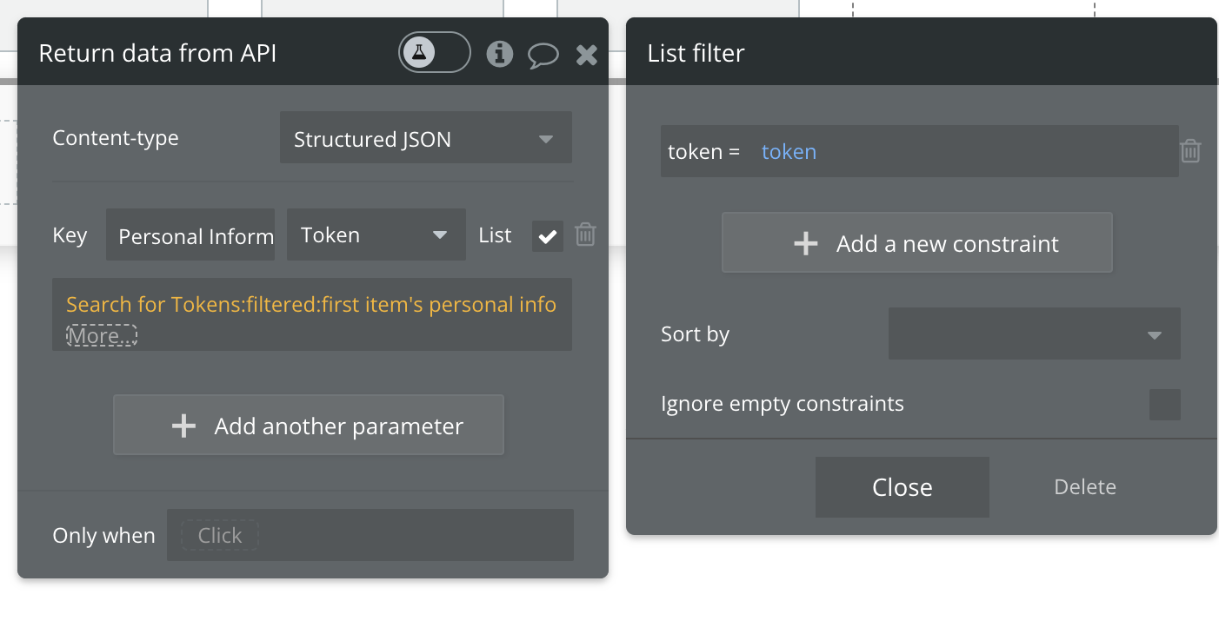1219x634 pixels.
Task: Click the Only when condition field
Action: (370, 535)
